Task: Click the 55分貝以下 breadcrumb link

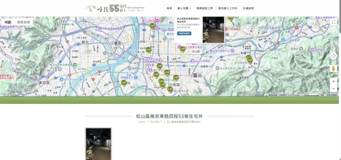Action: coord(156,122)
